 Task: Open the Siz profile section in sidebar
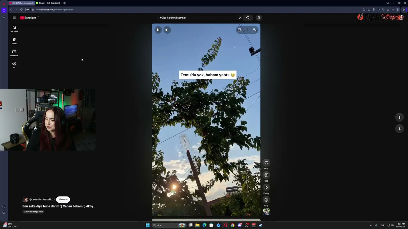click(x=14, y=65)
